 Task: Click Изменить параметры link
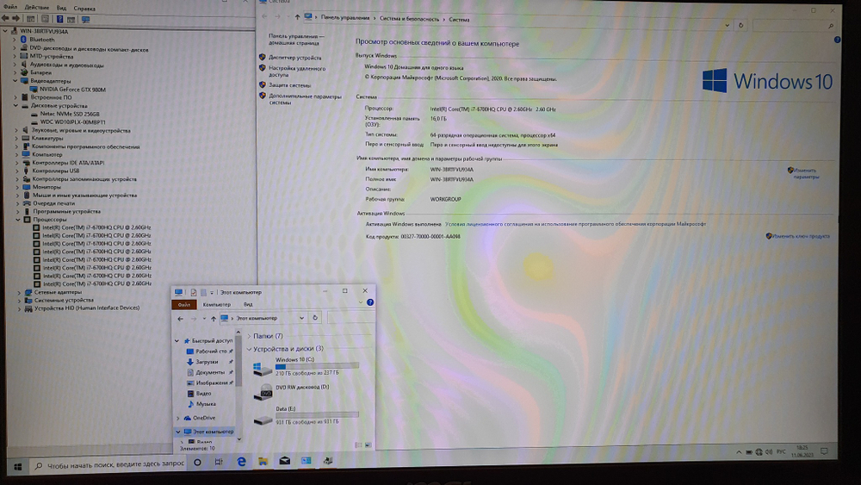click(806, 173)
